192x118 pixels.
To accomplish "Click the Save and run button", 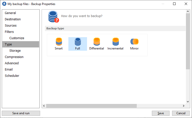I will point(21,113).
